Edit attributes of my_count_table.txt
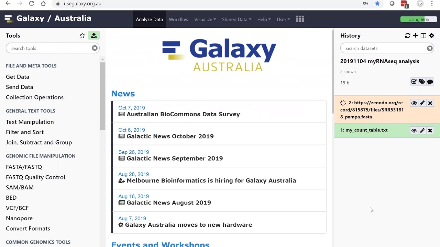Image resolution: width=440 pixels, height=247 pixels. point(422,130)
